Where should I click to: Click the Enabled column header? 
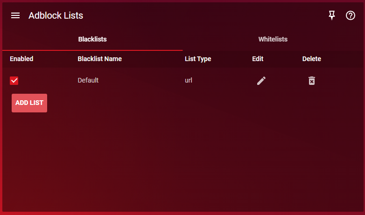coord(21,59)
